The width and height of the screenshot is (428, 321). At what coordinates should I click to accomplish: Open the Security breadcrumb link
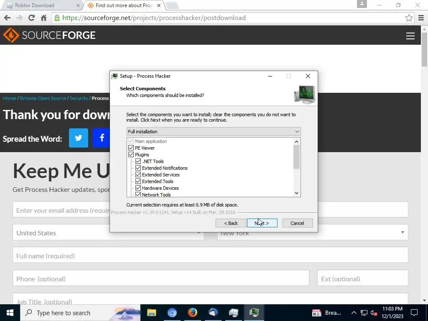point(79,98)
